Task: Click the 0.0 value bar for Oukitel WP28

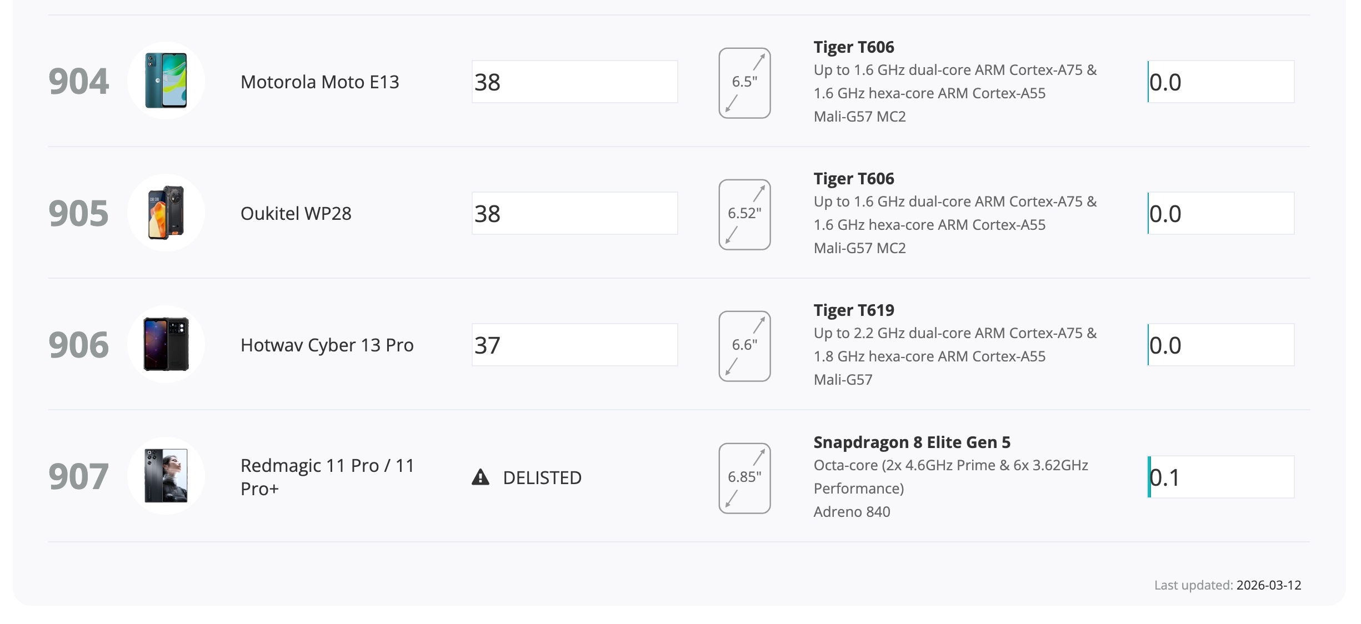Action: pyautogui.click(x=1220, y=213)
